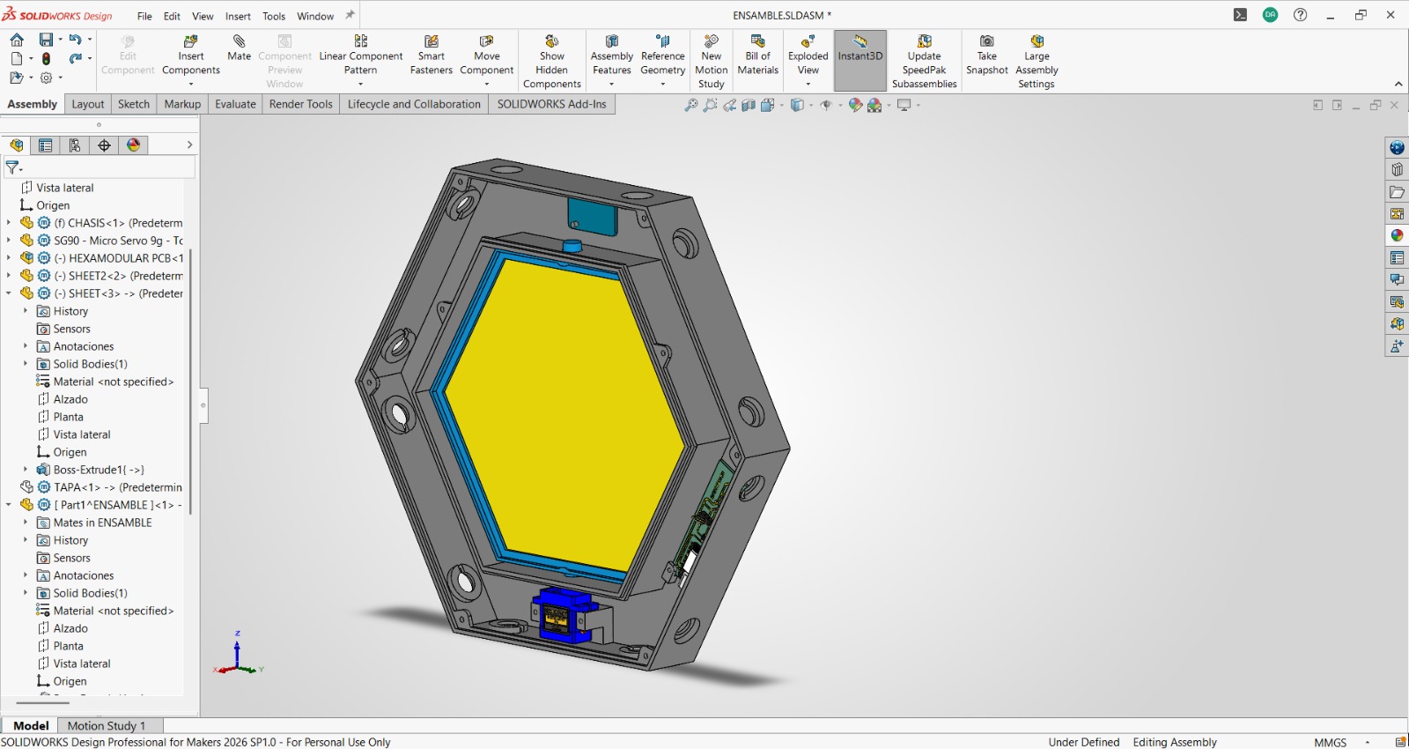Switch to Motion Study 1 tab
Image resolution: width=1409 pixels, height=749 pixels.
(107, 726)
